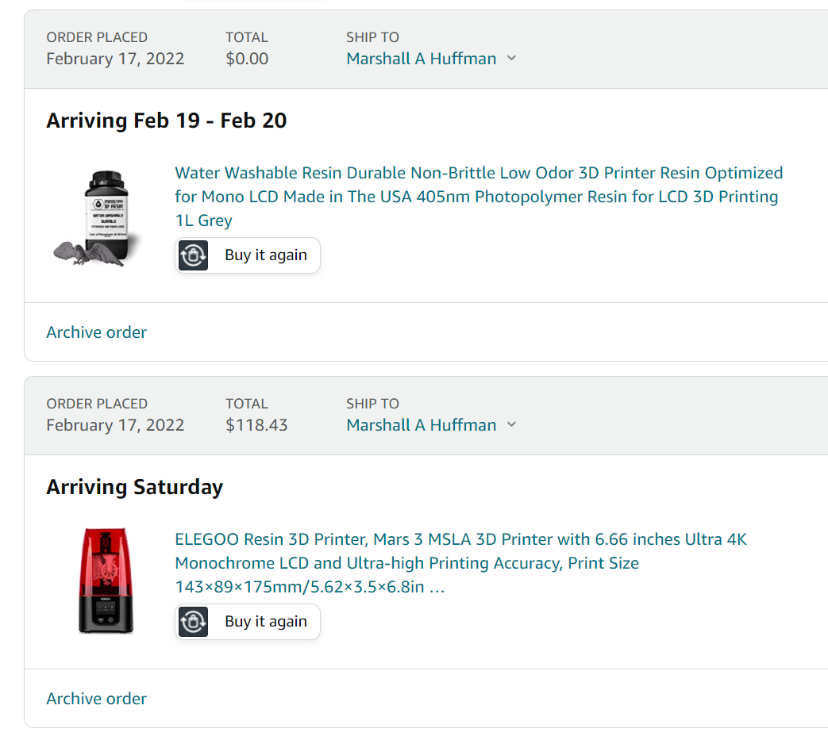The width and height of the screenshot is (828, 736).
Task: Open the ELEGOO Resin 3D Printer product link
Action: (x=460, y=563)
